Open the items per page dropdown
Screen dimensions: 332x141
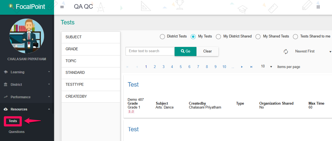(266, 66)
